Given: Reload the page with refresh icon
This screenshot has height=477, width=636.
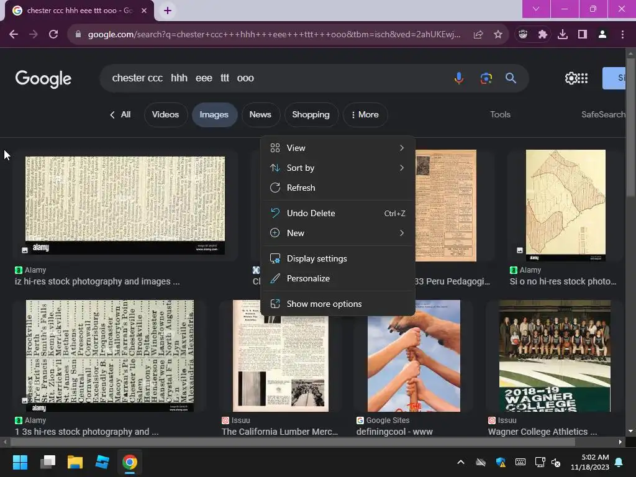Looking at the screenshot, I should [x=53, y=35].
